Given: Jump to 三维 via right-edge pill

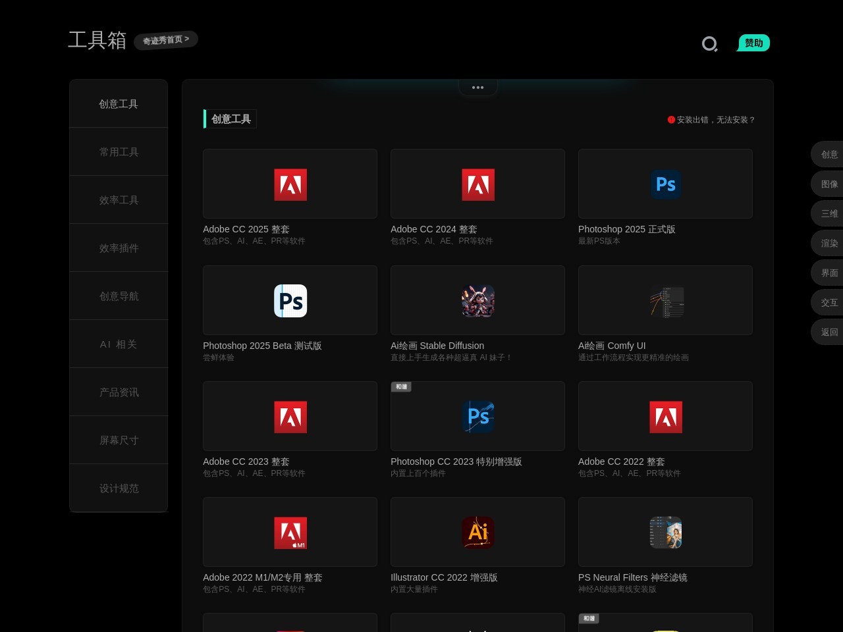Looking at the screenshot, I should click(828, 213).
